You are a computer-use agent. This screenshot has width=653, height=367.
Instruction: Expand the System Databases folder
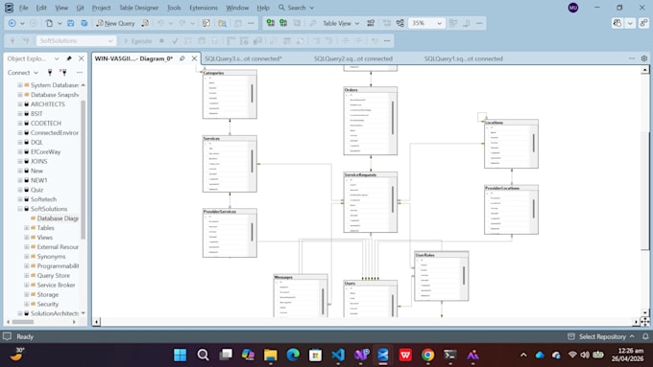point(19,84)
